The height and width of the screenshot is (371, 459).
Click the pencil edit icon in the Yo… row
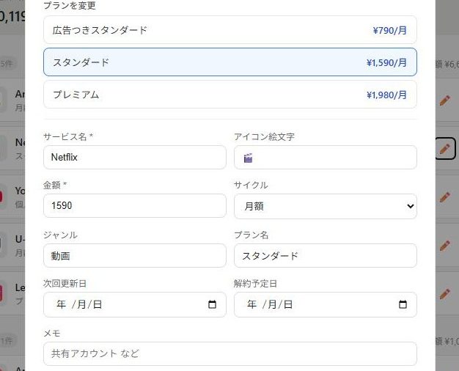point(445,197)
